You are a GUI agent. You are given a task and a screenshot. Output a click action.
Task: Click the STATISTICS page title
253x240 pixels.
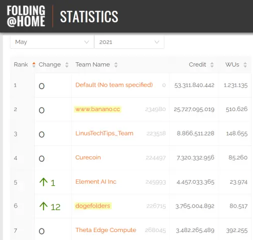click(x=89, y=16)
